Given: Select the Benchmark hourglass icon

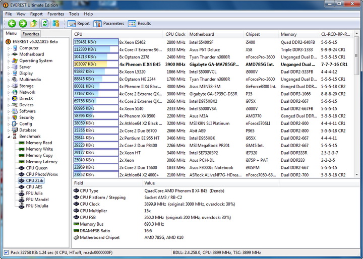Looking at the screenshot, I should click(x=15, y=137).
